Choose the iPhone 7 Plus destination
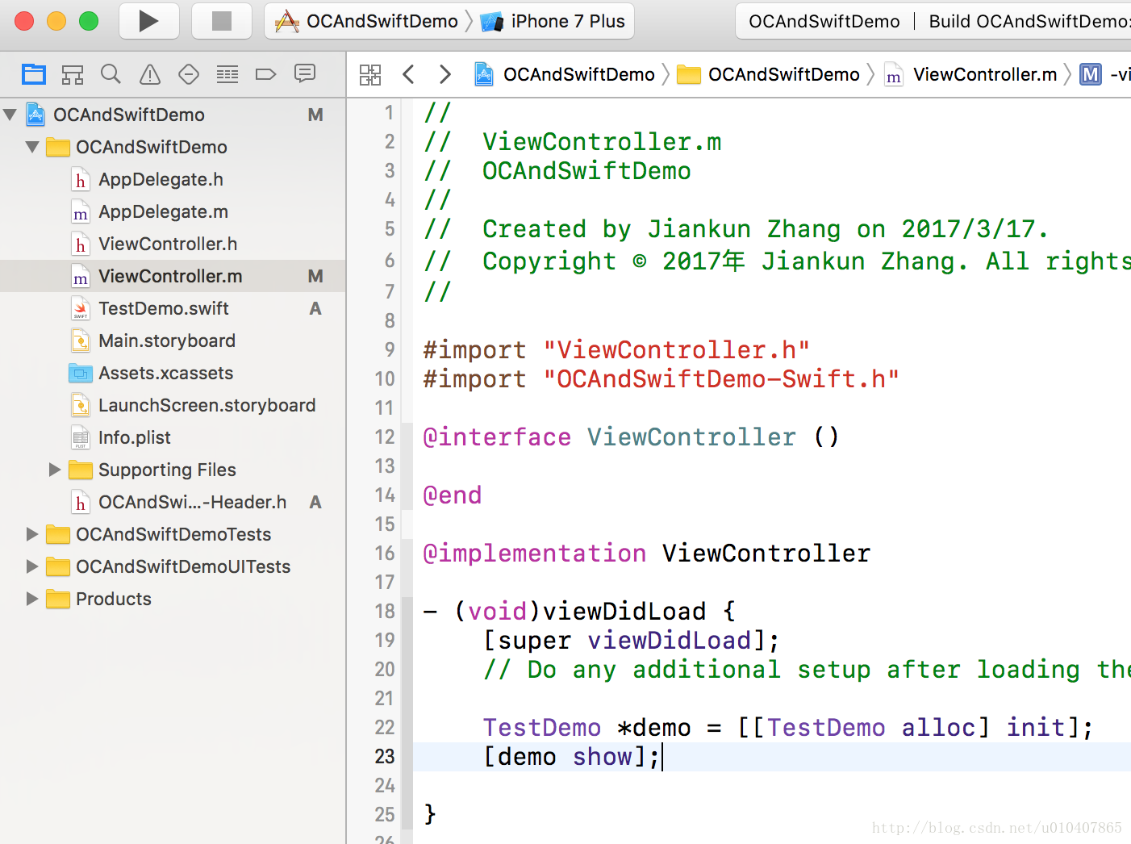1131x844 pixels. [553, 21]
